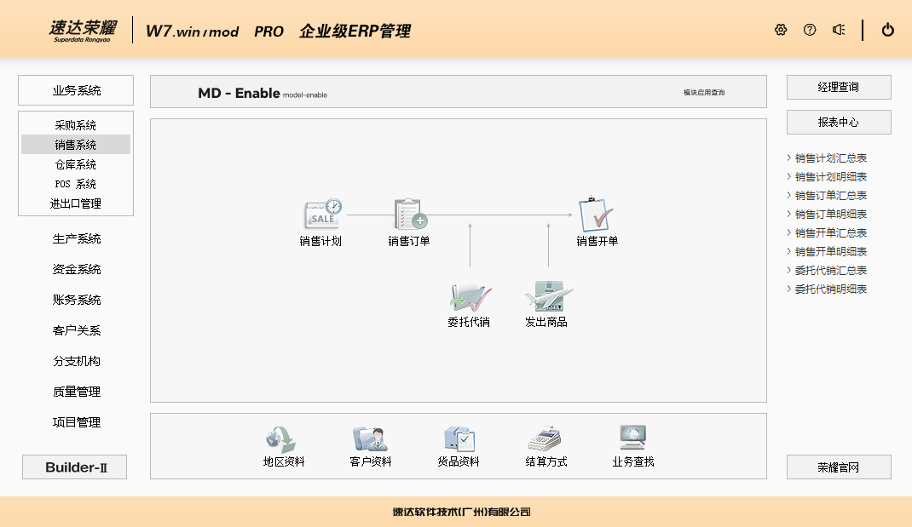Open the 客户资料 customer data icon

371,439
